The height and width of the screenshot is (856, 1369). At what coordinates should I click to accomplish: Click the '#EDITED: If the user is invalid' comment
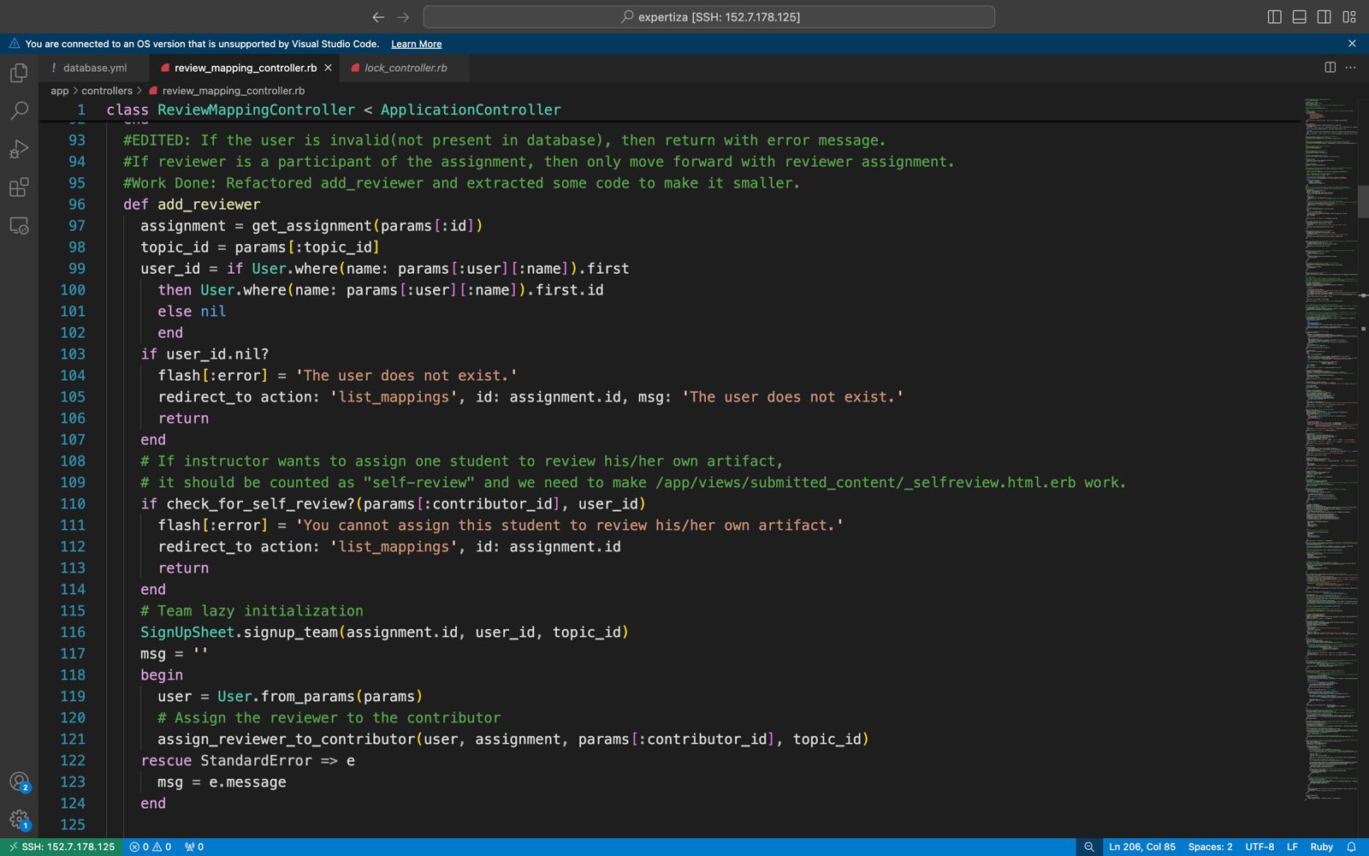[504, 140]
